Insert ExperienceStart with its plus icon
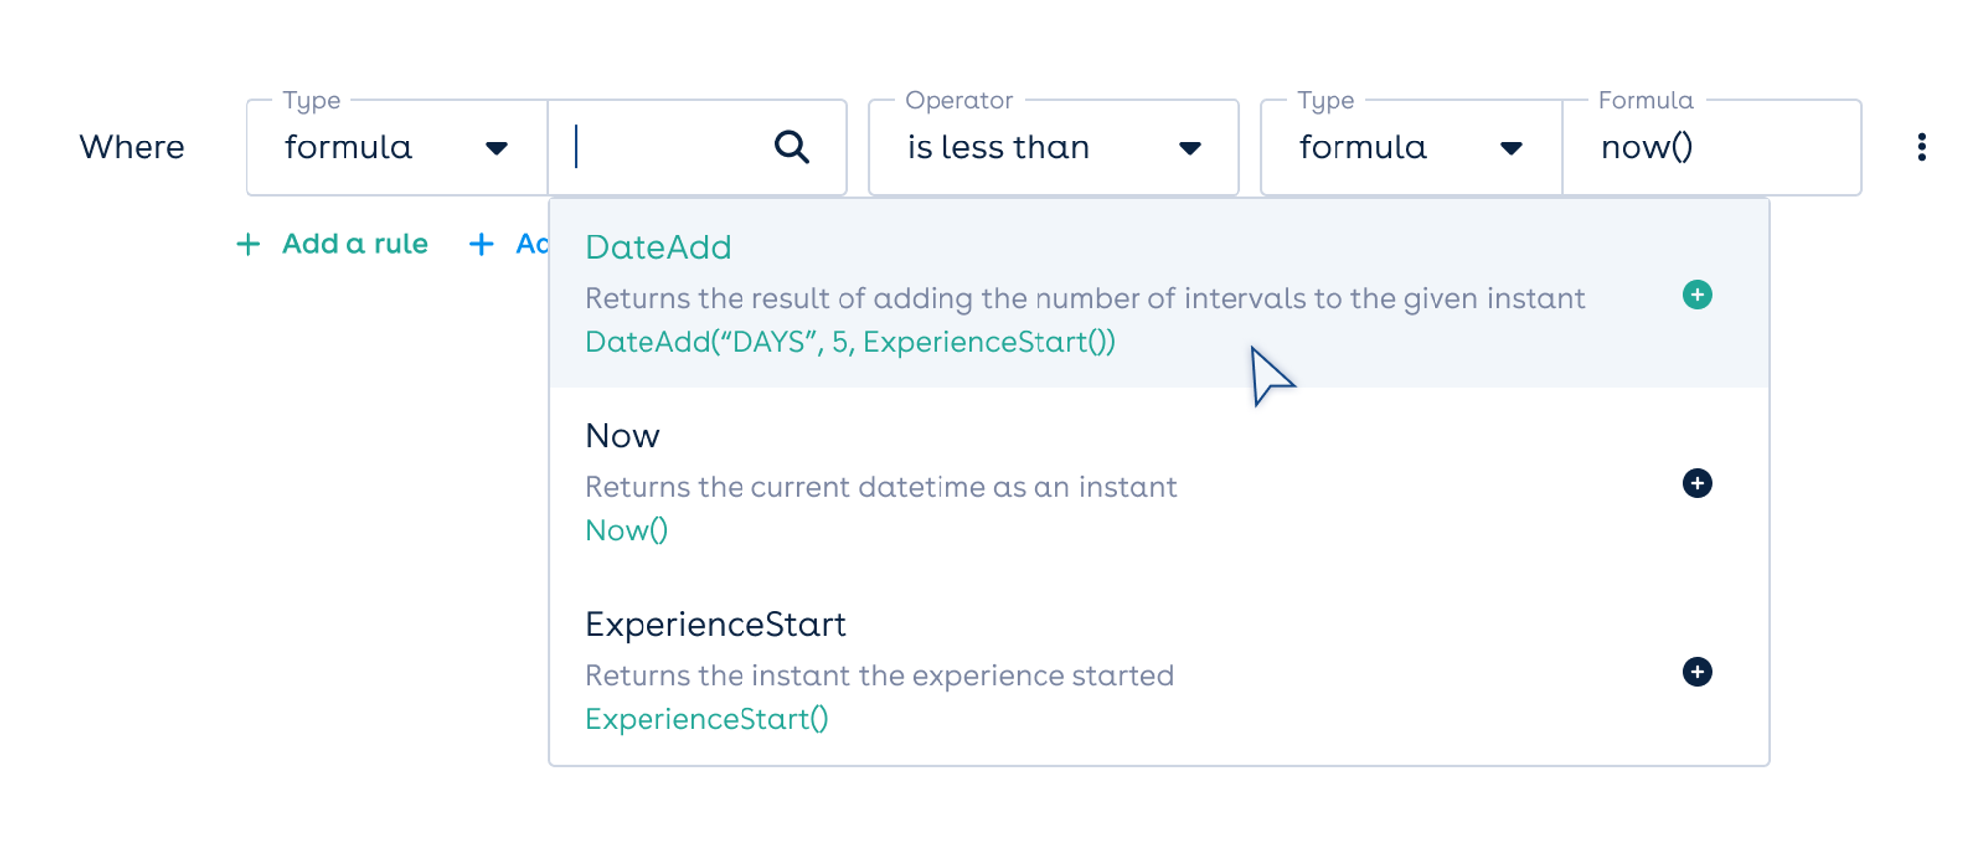Screen dimensions: 1980x845 pos(1696,672)
